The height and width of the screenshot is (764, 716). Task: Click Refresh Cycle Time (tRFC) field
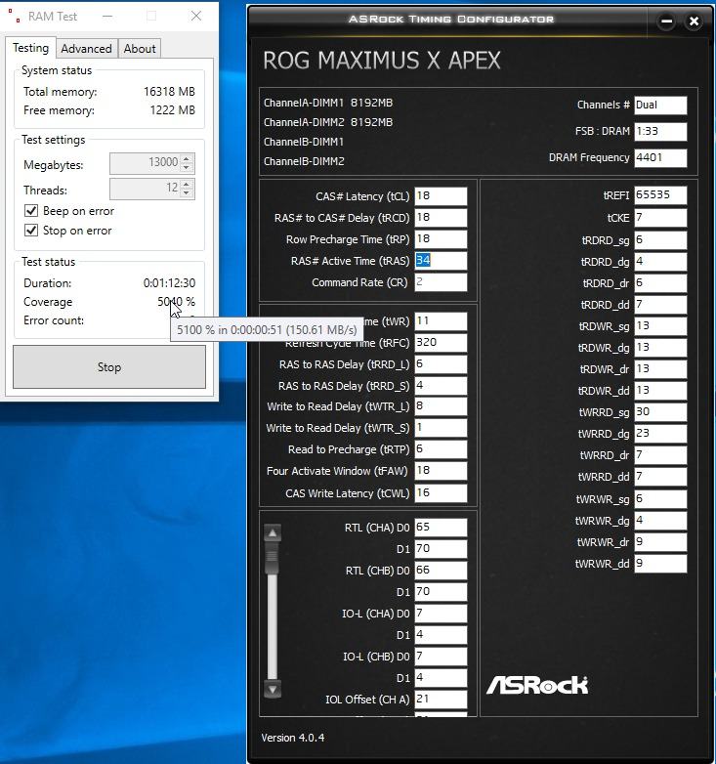(441, 343)
